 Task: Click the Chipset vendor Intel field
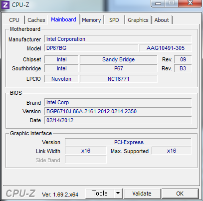(x=61, y=59)
